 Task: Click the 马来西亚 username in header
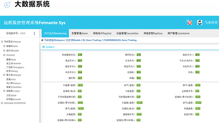(211, 23)
